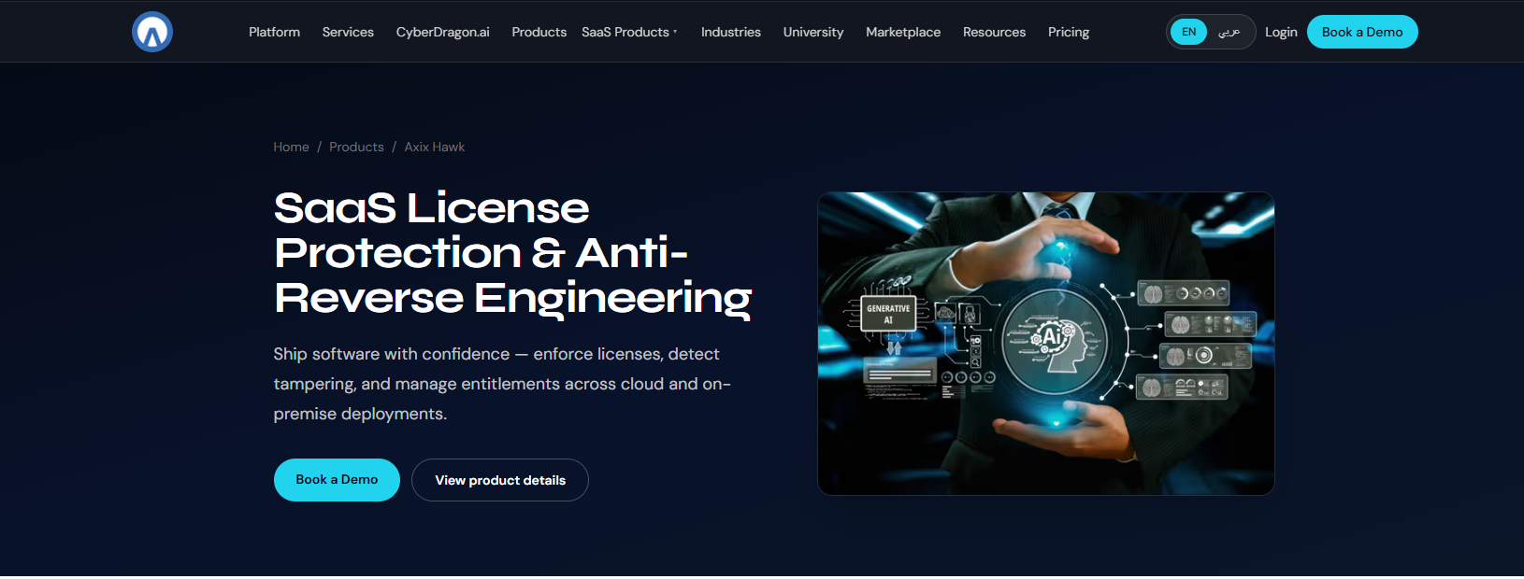
Task: Open the Pricing page
Action: [1069, 32]
